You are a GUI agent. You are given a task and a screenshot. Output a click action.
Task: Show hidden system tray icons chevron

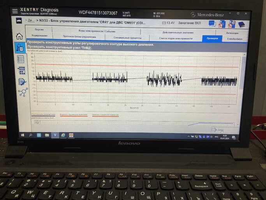(188, 136)
